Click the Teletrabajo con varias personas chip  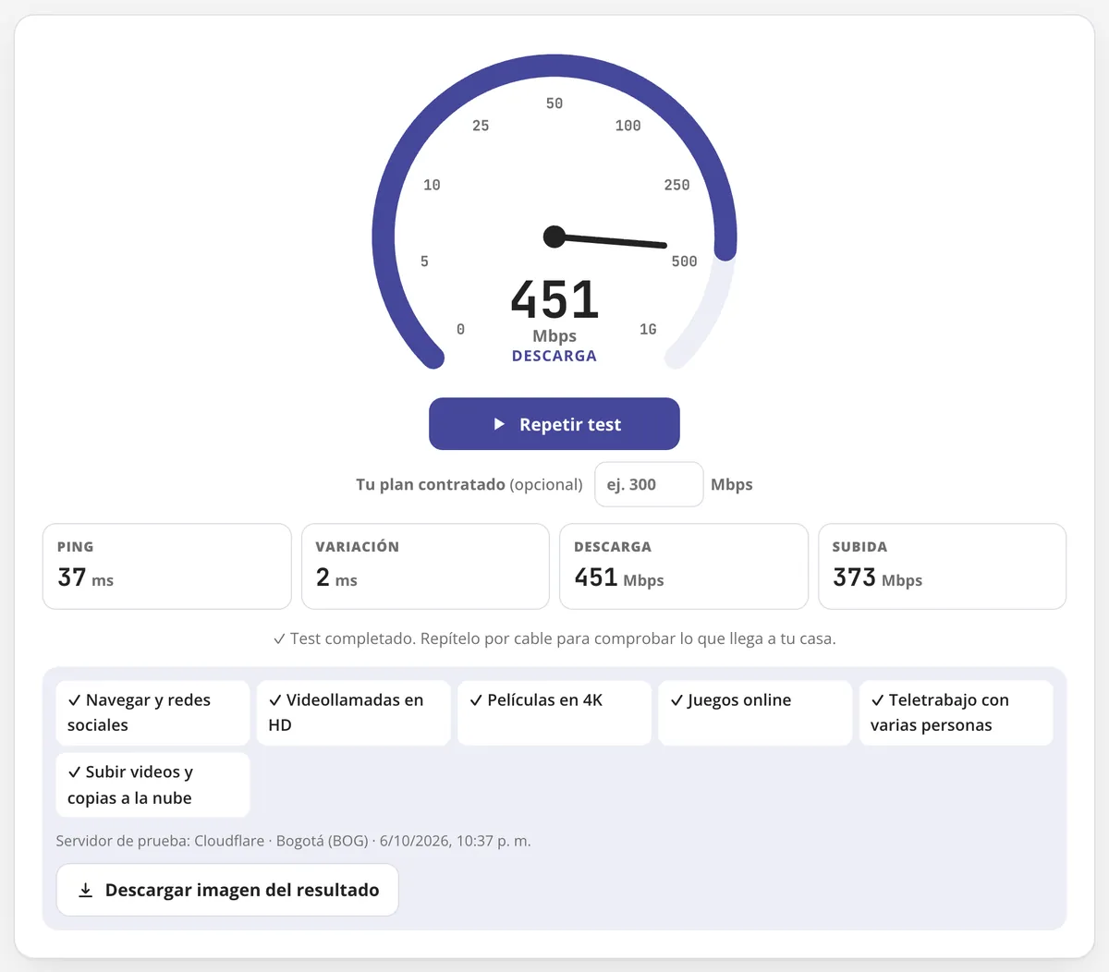click(x=957, y=712)
